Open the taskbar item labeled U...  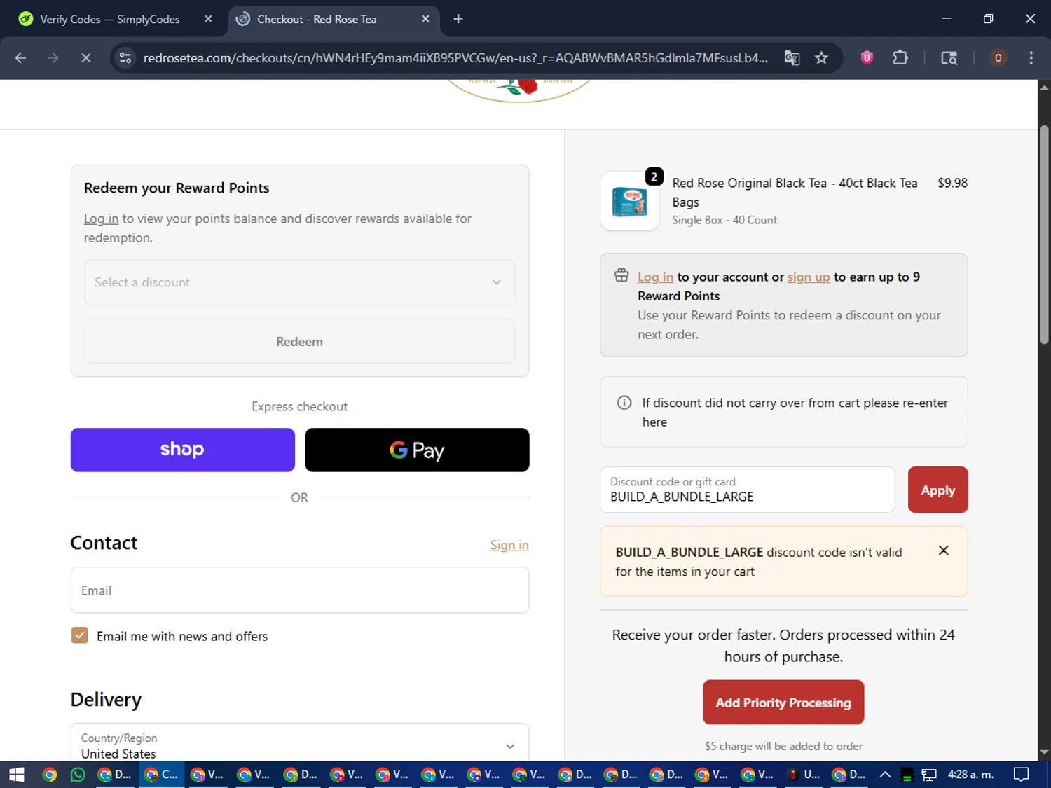pos(804,775)
